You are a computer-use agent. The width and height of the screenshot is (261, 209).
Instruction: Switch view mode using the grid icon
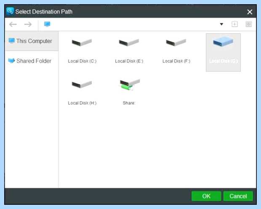[x=248, y=24]
